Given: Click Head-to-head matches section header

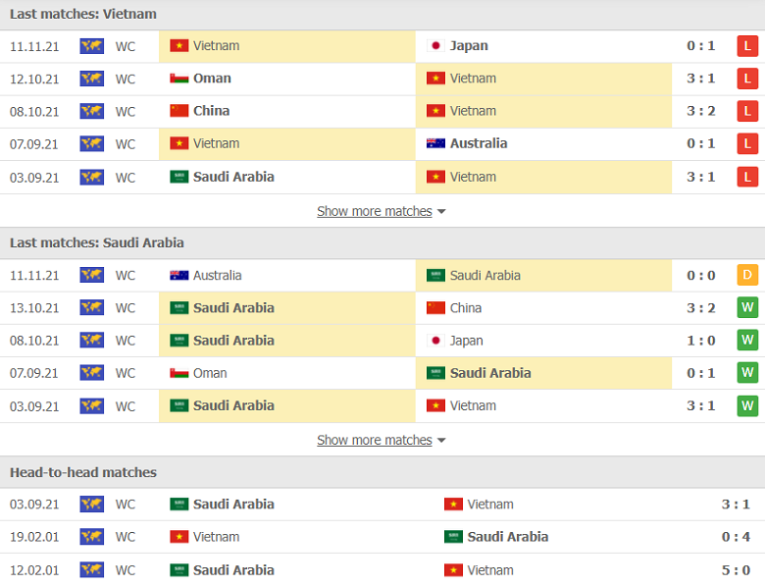Looking at the screenshot, I should (83, 472).
